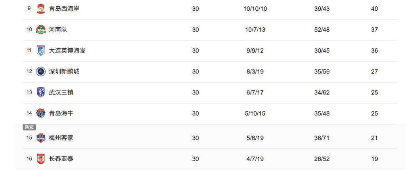Open the 武汉三镇 team name link
406x170 pixels.
tap(61, 93)
